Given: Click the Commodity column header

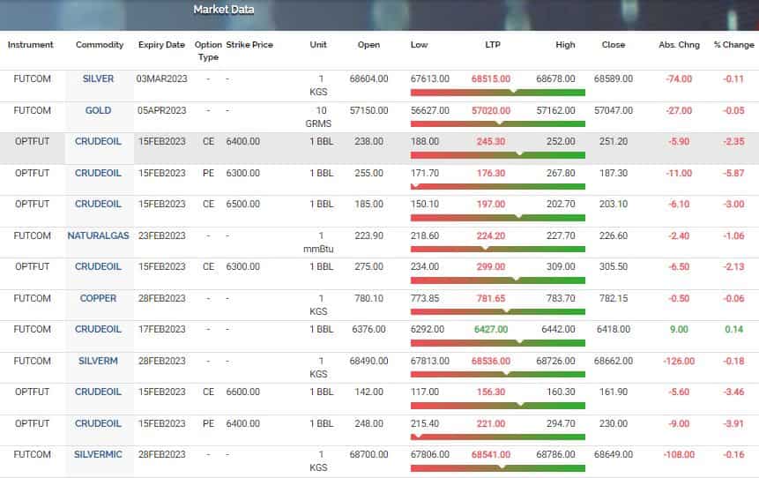Looking at the screenshot, I should point(100,45).
